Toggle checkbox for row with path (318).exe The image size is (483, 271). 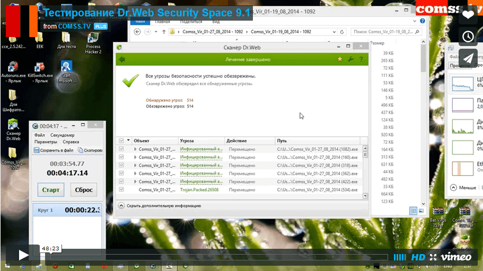tap(121, 165)
